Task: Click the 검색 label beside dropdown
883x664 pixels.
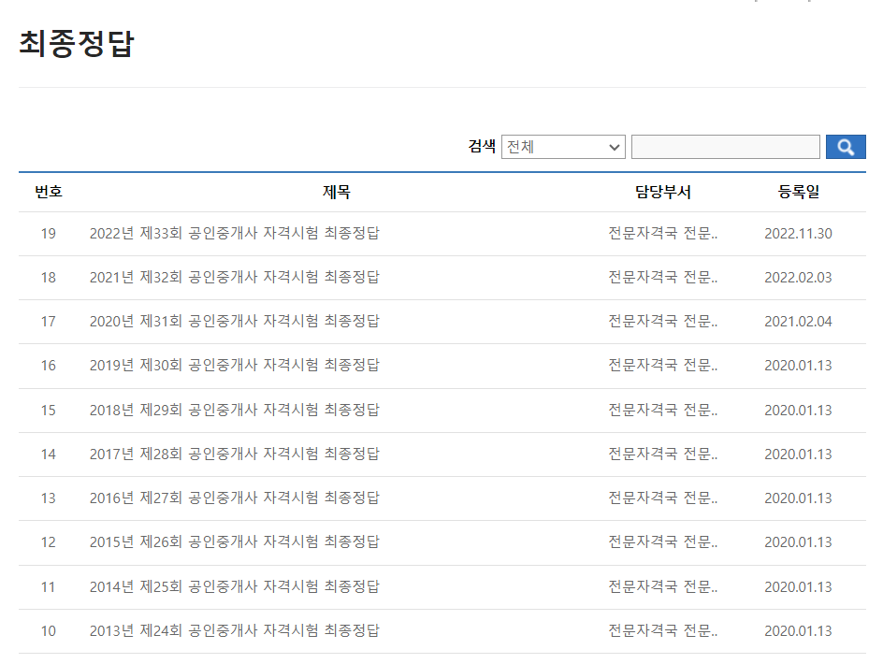Action: click(x=482, y=147)
